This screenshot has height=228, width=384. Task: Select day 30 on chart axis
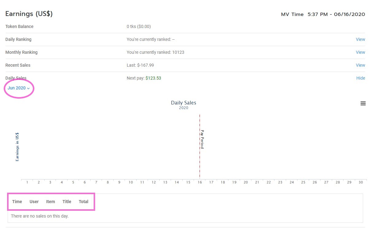[x=361, y=182]
